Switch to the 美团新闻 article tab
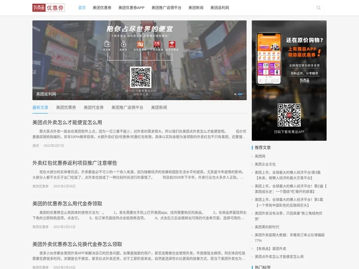This screenshot has width=359, height=269. [159, 108]
